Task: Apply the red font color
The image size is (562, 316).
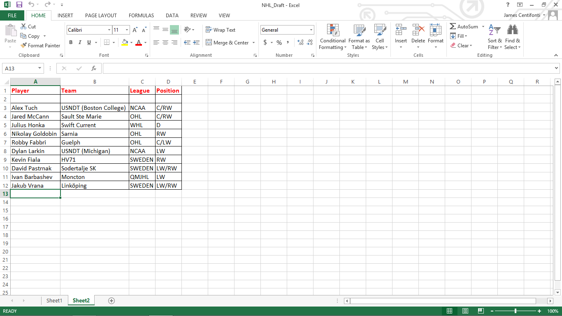Action: click(139, 42)
